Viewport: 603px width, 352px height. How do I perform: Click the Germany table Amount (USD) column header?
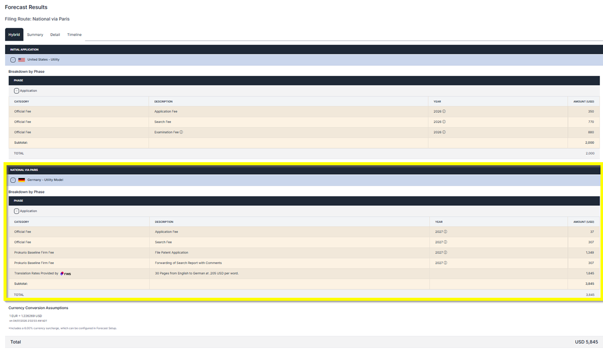(x=583, y=221)
